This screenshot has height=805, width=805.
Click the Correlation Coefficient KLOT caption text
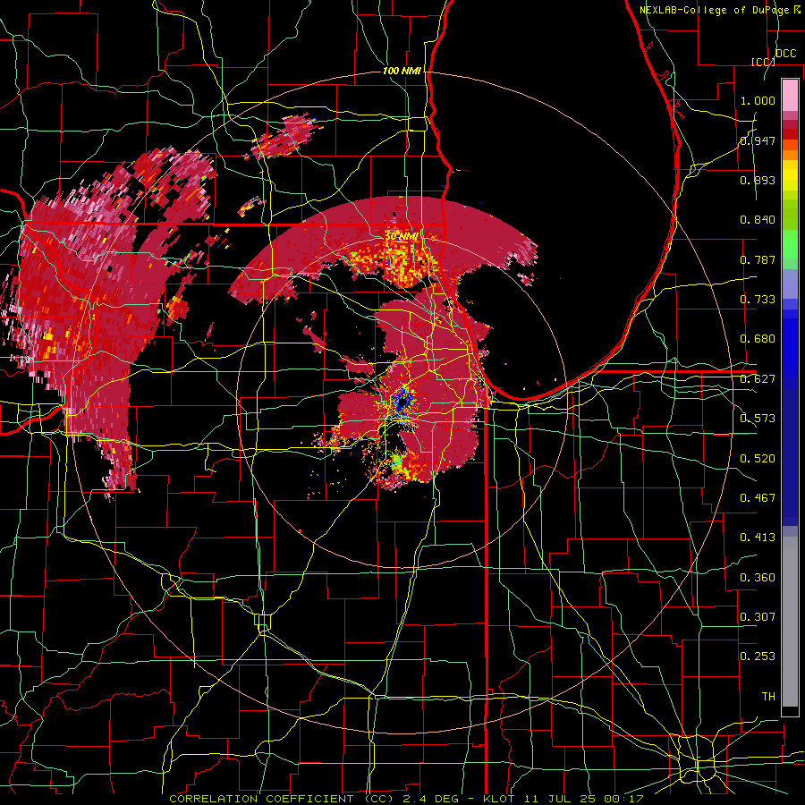406,799
